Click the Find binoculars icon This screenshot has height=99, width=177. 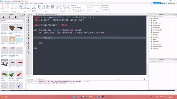coord(21,7)
